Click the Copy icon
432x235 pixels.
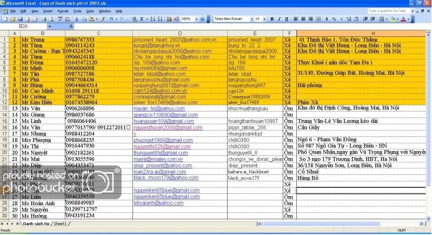[84, 19]
